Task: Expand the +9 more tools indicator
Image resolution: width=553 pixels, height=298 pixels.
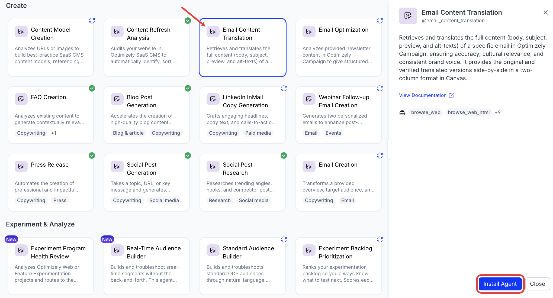Action: 497,112
